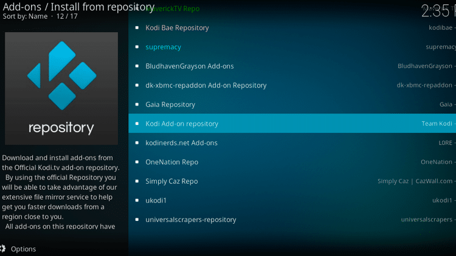This screenshot has width=456, height=256.
Task: Click the Options label at bottom left
Action: click(x=24, y=249)
